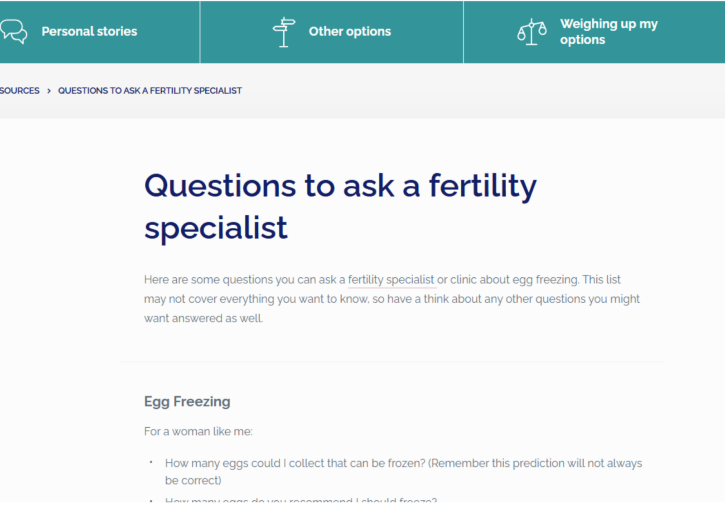
Task: Click "want answered as well" intro line
Action: click(203, 319)
